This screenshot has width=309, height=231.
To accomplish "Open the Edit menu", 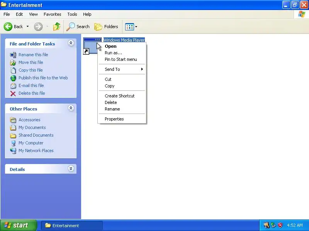I will (19, 14).
